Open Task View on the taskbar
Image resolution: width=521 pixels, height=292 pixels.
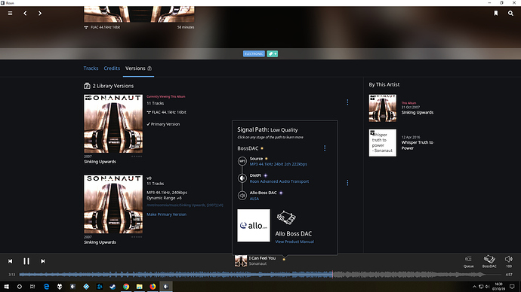pos(32,287)
